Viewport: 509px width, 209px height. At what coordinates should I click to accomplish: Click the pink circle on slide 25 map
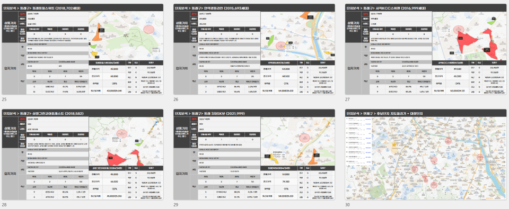coord(148,29)
